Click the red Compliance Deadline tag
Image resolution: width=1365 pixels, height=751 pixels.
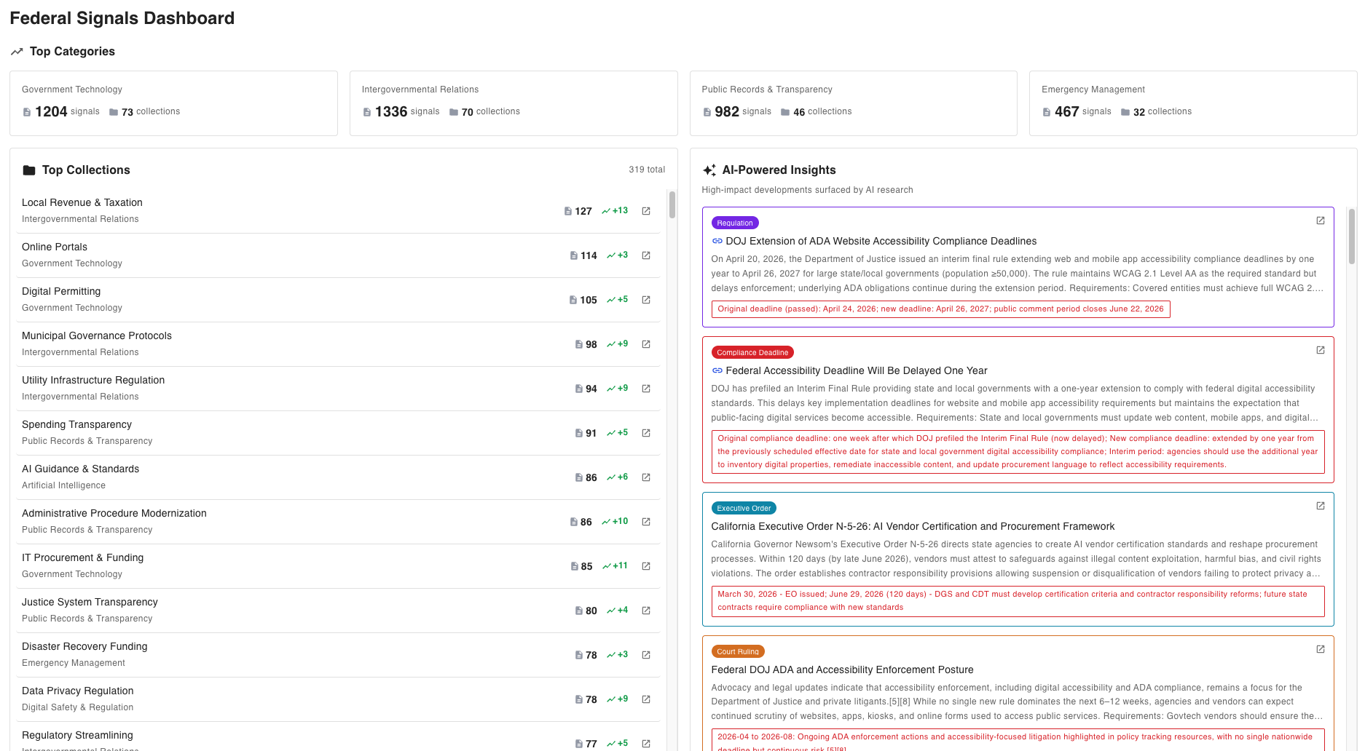click(x=752, y=352)
